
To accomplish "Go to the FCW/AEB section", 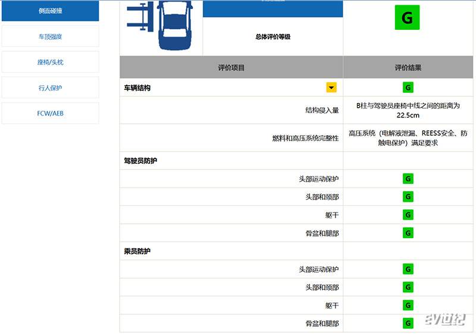I will coord(51,113).
